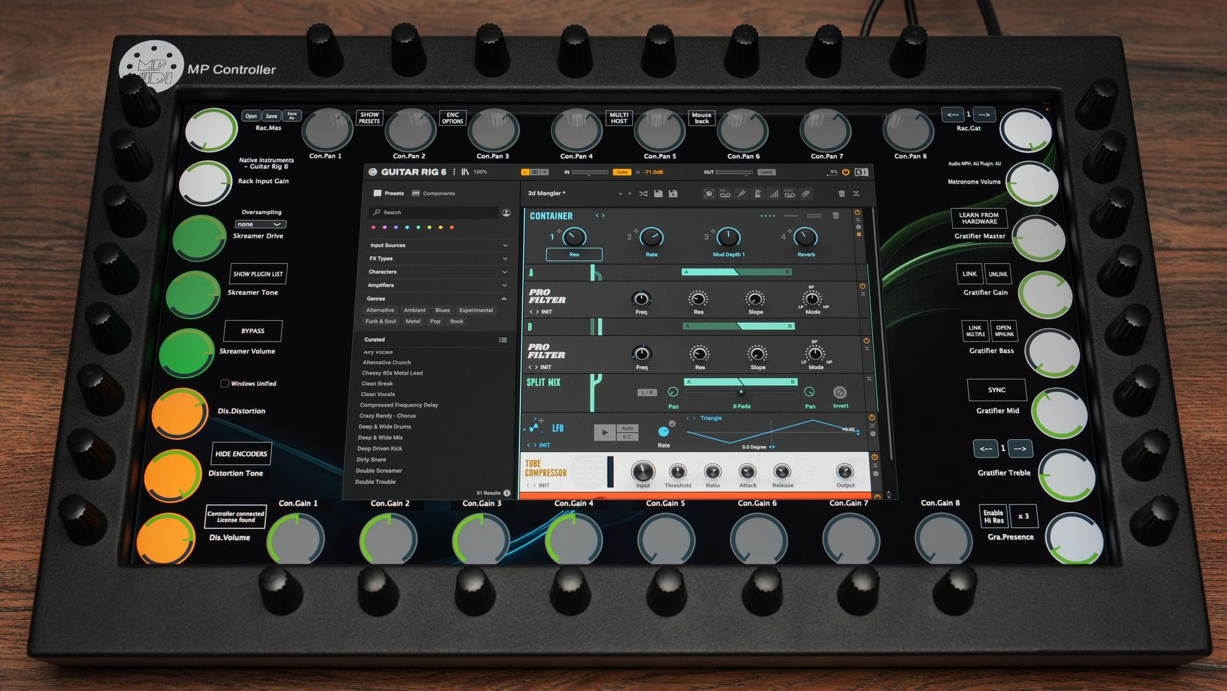Open the metronome icon in Guitar Rig toolbar
Image resolution: width=1227 pixels, height=691 pixels.
tap(757, 194)
